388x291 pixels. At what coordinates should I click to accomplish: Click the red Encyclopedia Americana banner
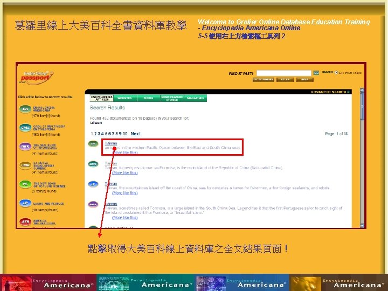(x=48, y=282)
